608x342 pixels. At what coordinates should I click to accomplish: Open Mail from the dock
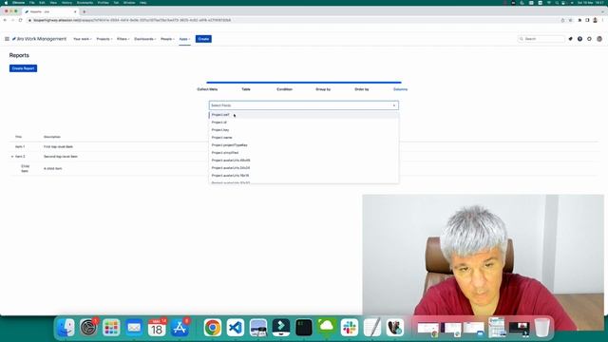coord(134,328)
